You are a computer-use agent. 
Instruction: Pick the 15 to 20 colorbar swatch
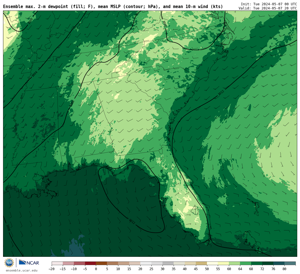pyautogui.click(x=135, y=263)
